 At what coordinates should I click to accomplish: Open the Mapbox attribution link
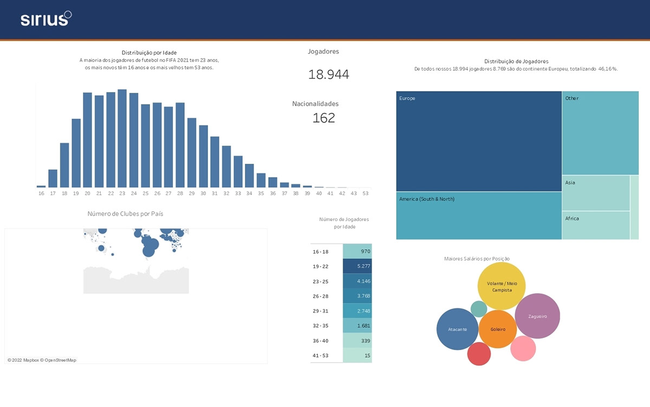coord(23,360)
